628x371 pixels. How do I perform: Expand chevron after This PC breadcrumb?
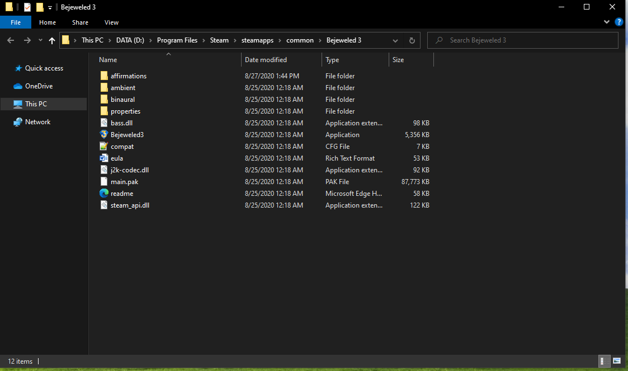[x=110, y=40]
